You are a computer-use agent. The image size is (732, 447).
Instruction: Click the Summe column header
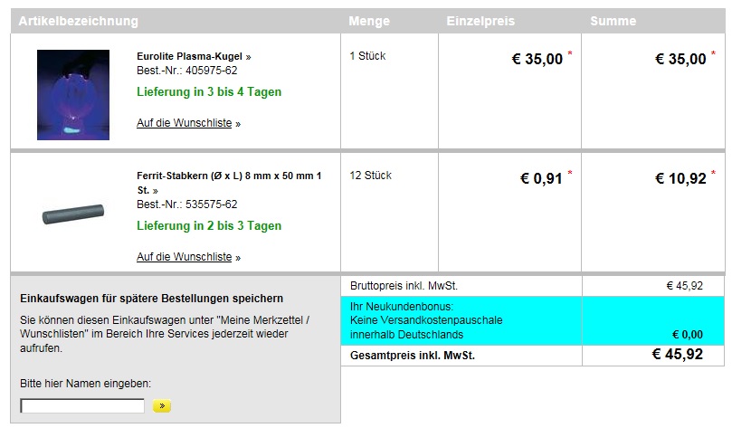[x=613, y=21]
